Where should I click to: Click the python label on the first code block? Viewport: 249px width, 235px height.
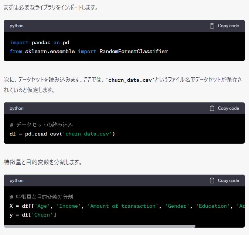[17, 26]
